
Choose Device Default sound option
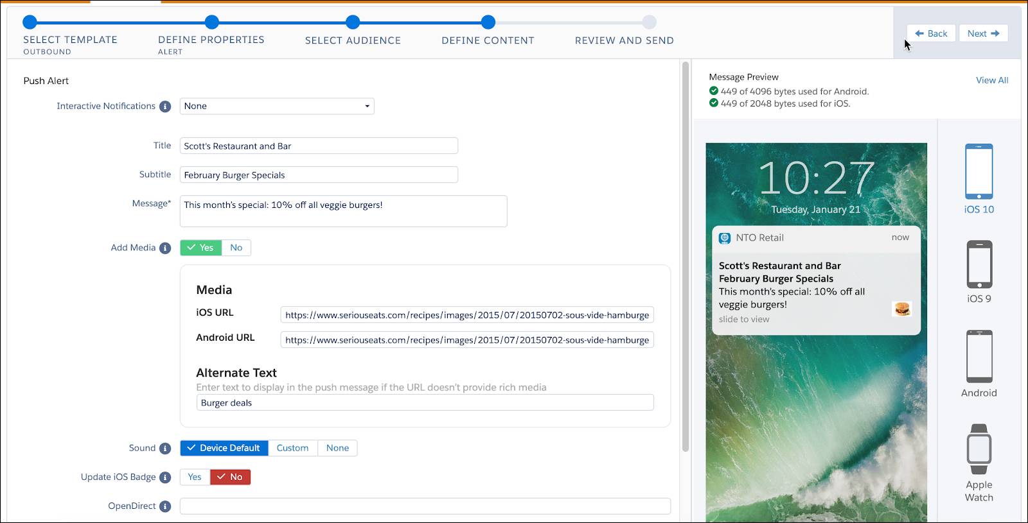pyautogui.click(x=224, y=448)
